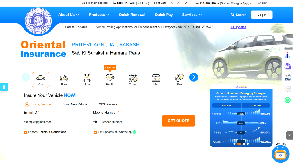Screen dimensions: 294x165
Task: Click the first banner carousel dot
Action: click(x=234, y=144)
